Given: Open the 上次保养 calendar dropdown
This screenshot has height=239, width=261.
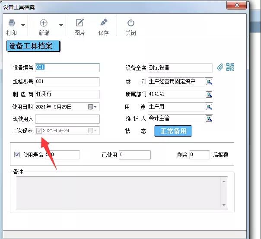Looking at the screenshot, I should pyautogui.click(x=92, y=131).
